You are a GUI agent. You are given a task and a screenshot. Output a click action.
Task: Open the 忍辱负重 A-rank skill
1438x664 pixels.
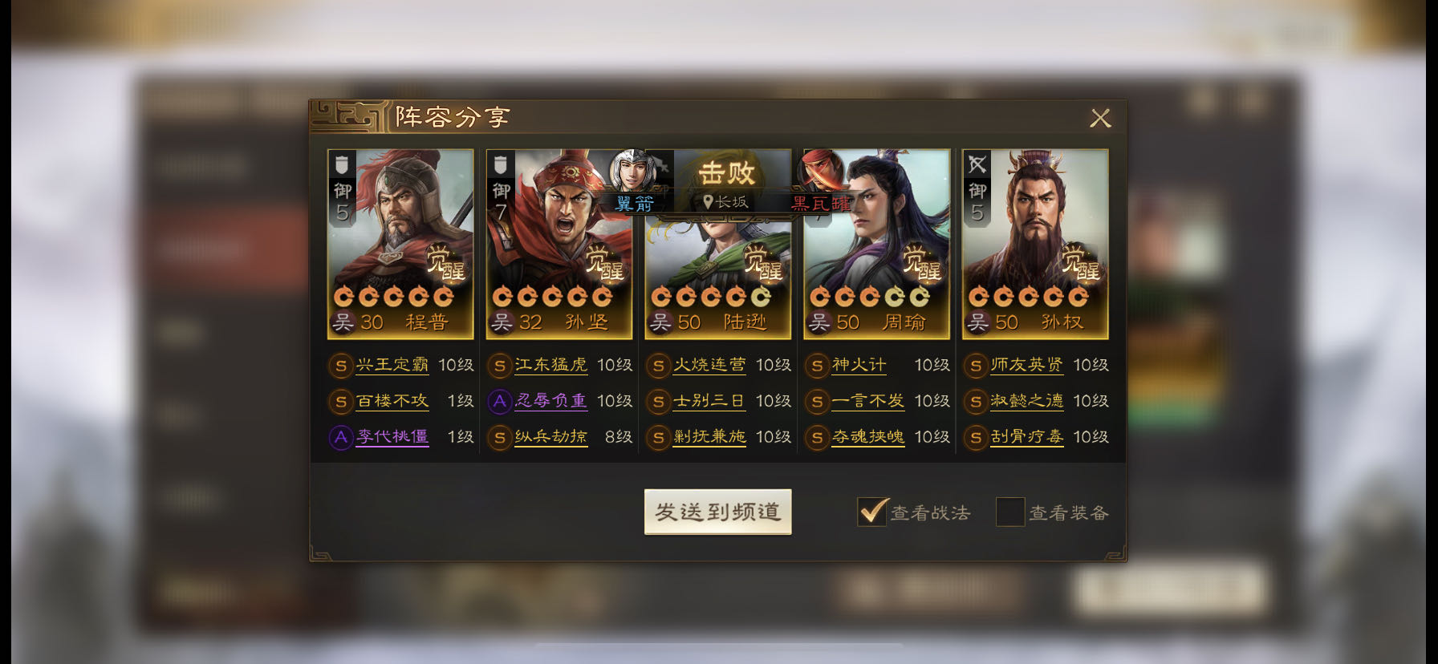[551, 401]
